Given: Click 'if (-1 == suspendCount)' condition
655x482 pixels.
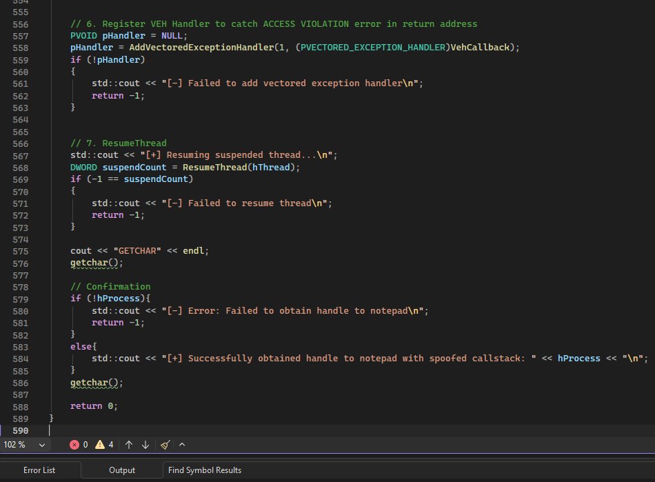Looking at the screenshot, I should coord(132,179).
